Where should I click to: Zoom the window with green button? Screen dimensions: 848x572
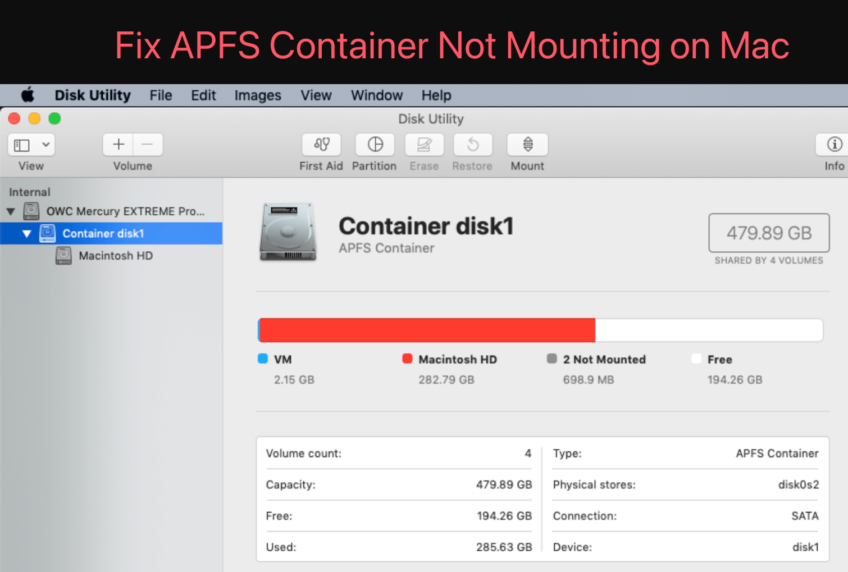(54, 118)
